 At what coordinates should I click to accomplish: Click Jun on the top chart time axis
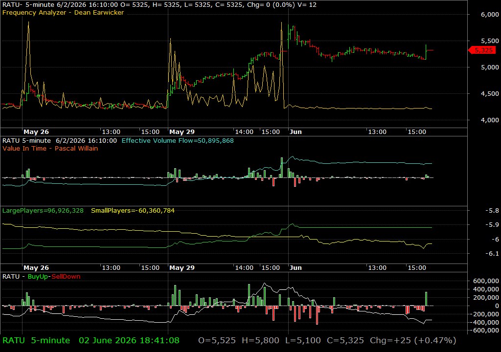(x=296, y=132)
